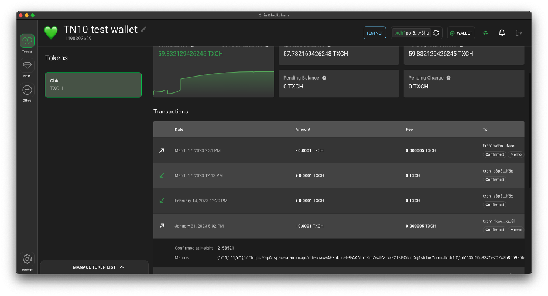Log out using the exit icon

519,33
